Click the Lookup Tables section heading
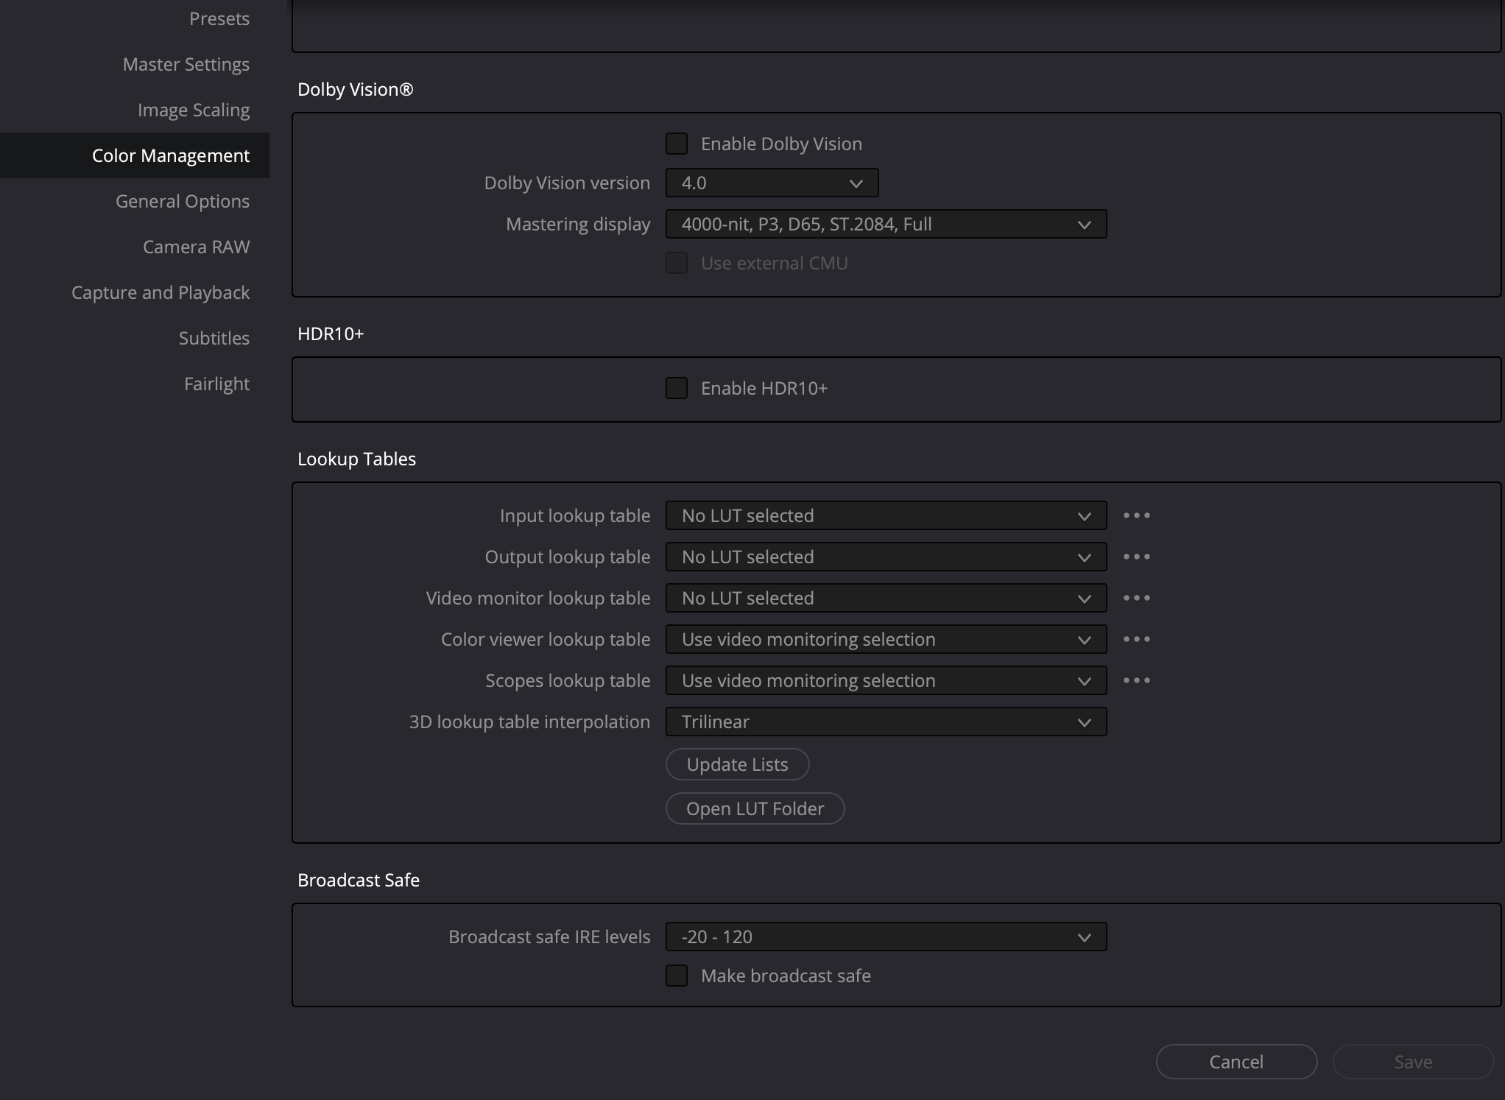1505x1100 pixels. coord(356,459)
